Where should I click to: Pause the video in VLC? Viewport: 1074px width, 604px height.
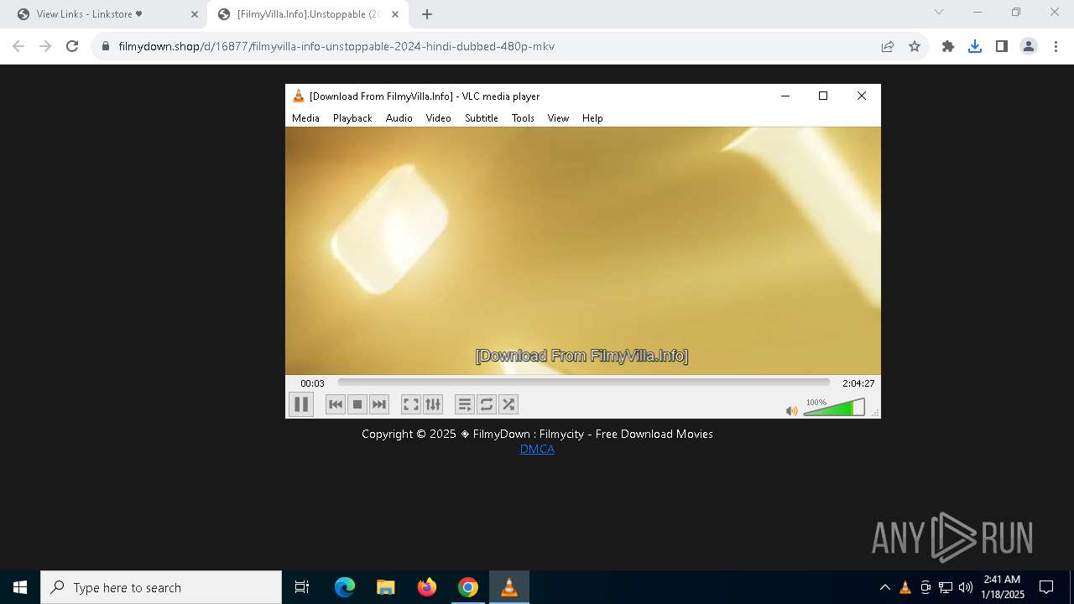[x=301, y=404]
